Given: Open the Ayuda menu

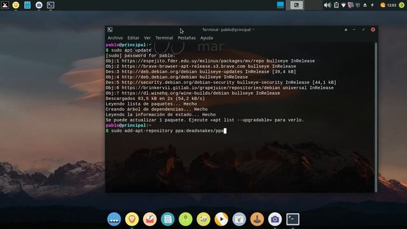Looking at the screenshot, I should (207, 38).
